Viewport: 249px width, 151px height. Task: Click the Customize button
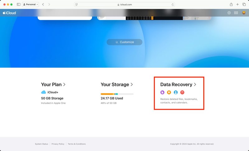[125, 42]
